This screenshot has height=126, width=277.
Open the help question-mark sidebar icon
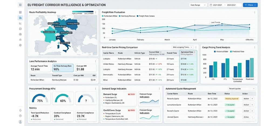20,116
